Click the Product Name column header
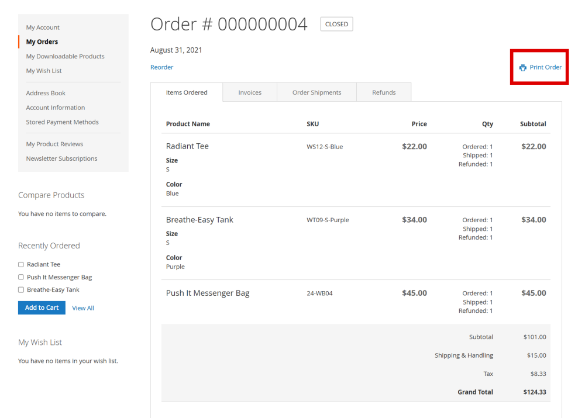 point(188,124)
